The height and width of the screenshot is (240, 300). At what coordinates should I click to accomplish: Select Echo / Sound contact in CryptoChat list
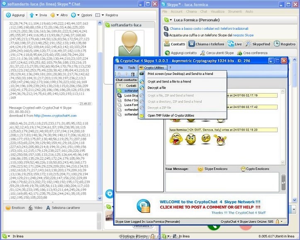[131, 100]
